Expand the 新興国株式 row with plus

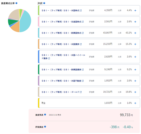pyautogui.click(x=135, y=33)
